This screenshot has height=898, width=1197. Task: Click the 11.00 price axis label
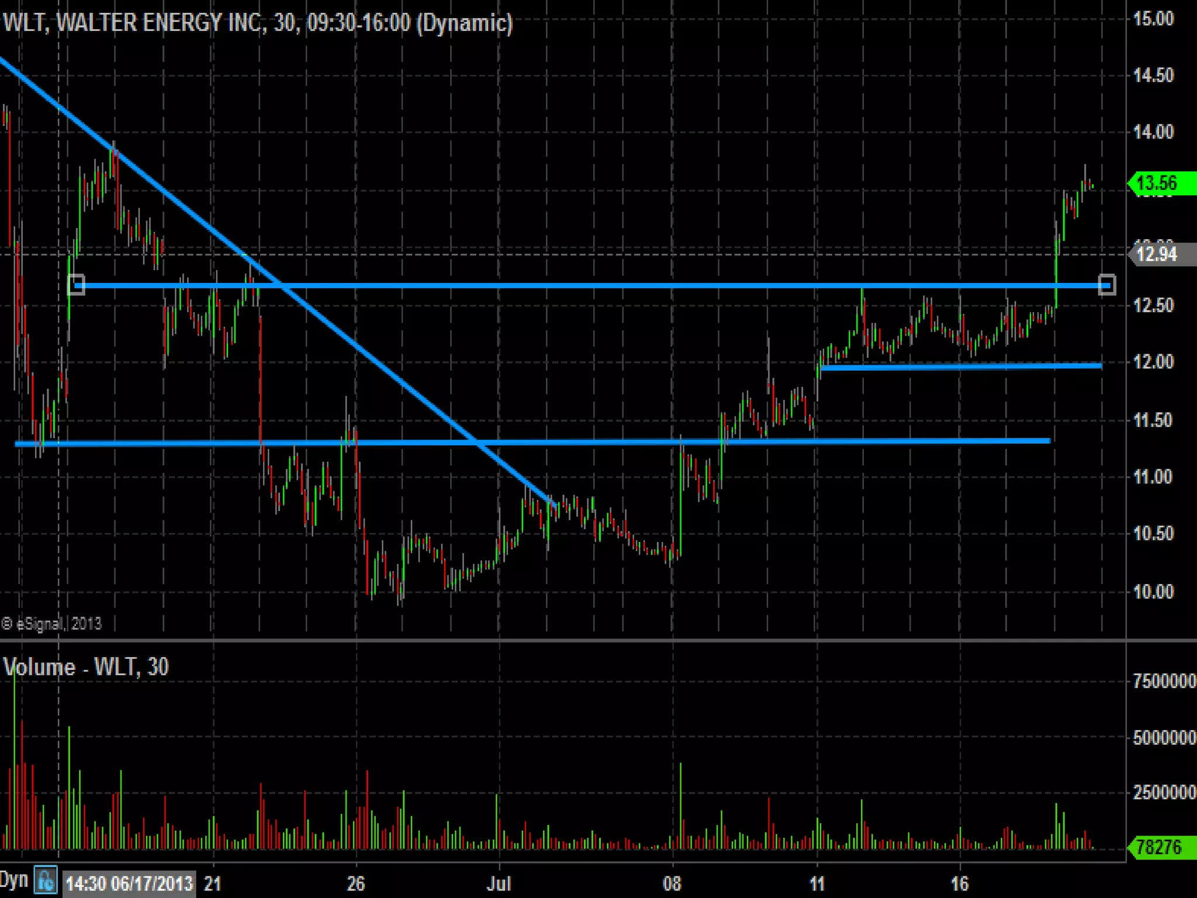[x=1153, y=477]
